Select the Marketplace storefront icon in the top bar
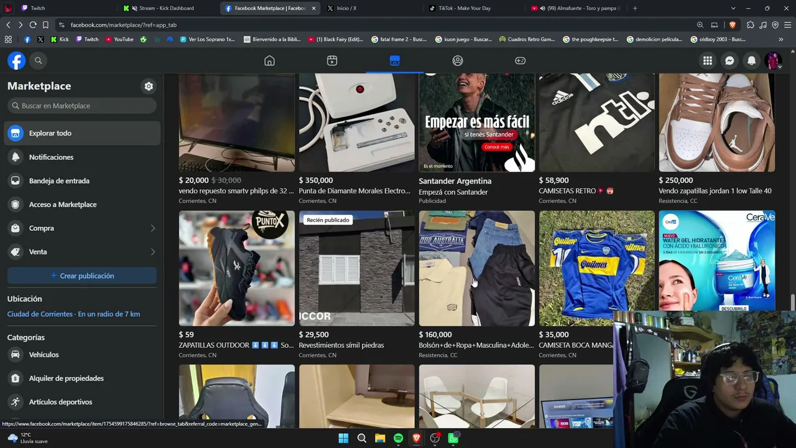This screenshot has height=448, width=796. click(x=395, y=60)
